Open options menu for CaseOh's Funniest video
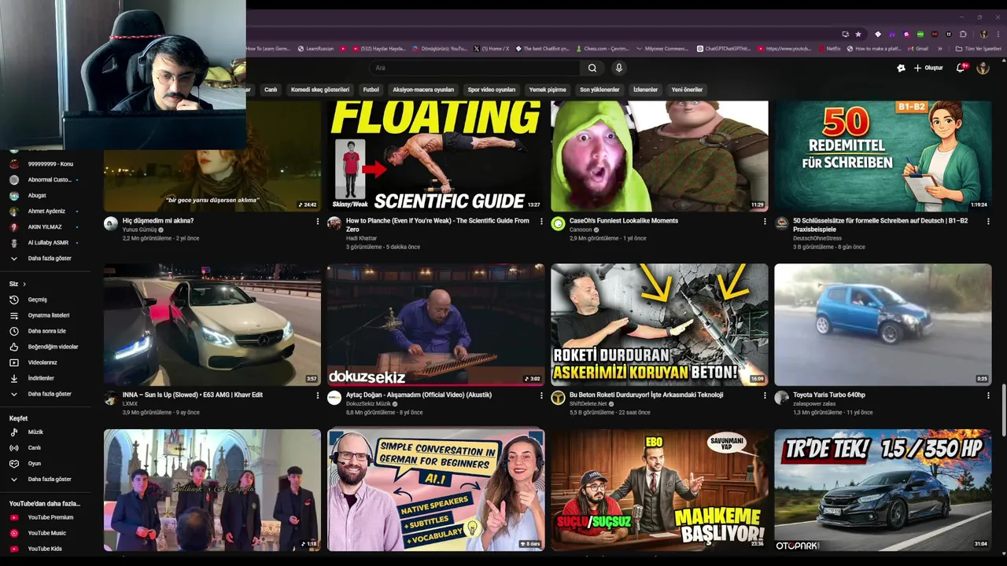Screen dimensions: 1007x566 coord(765,222)
